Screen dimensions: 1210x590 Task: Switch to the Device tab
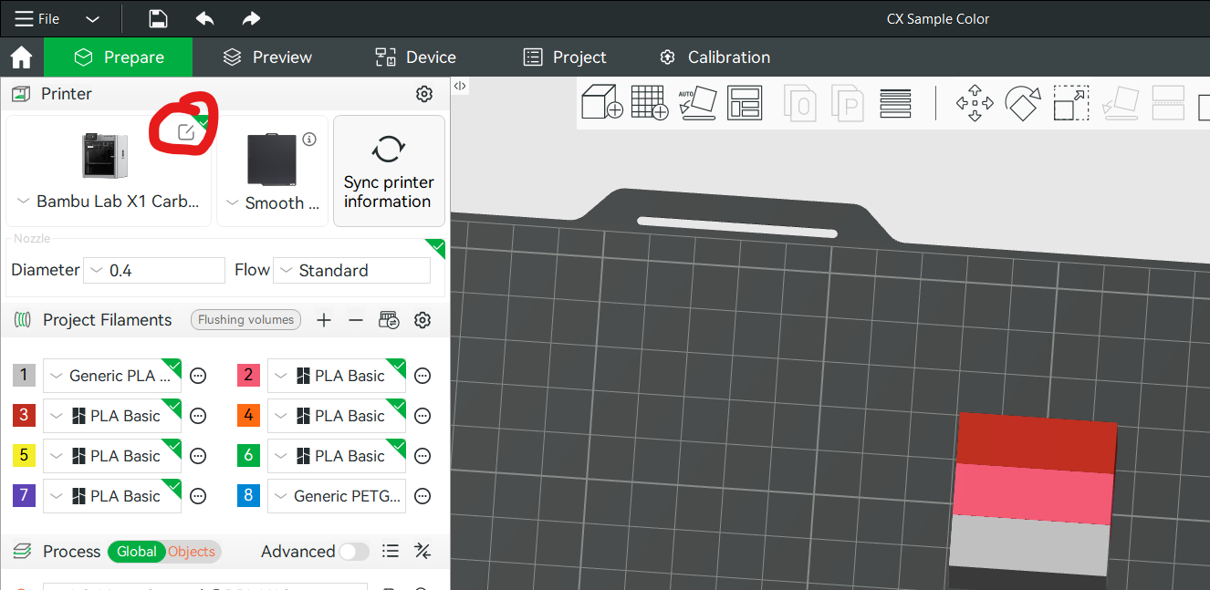(415, 57)
